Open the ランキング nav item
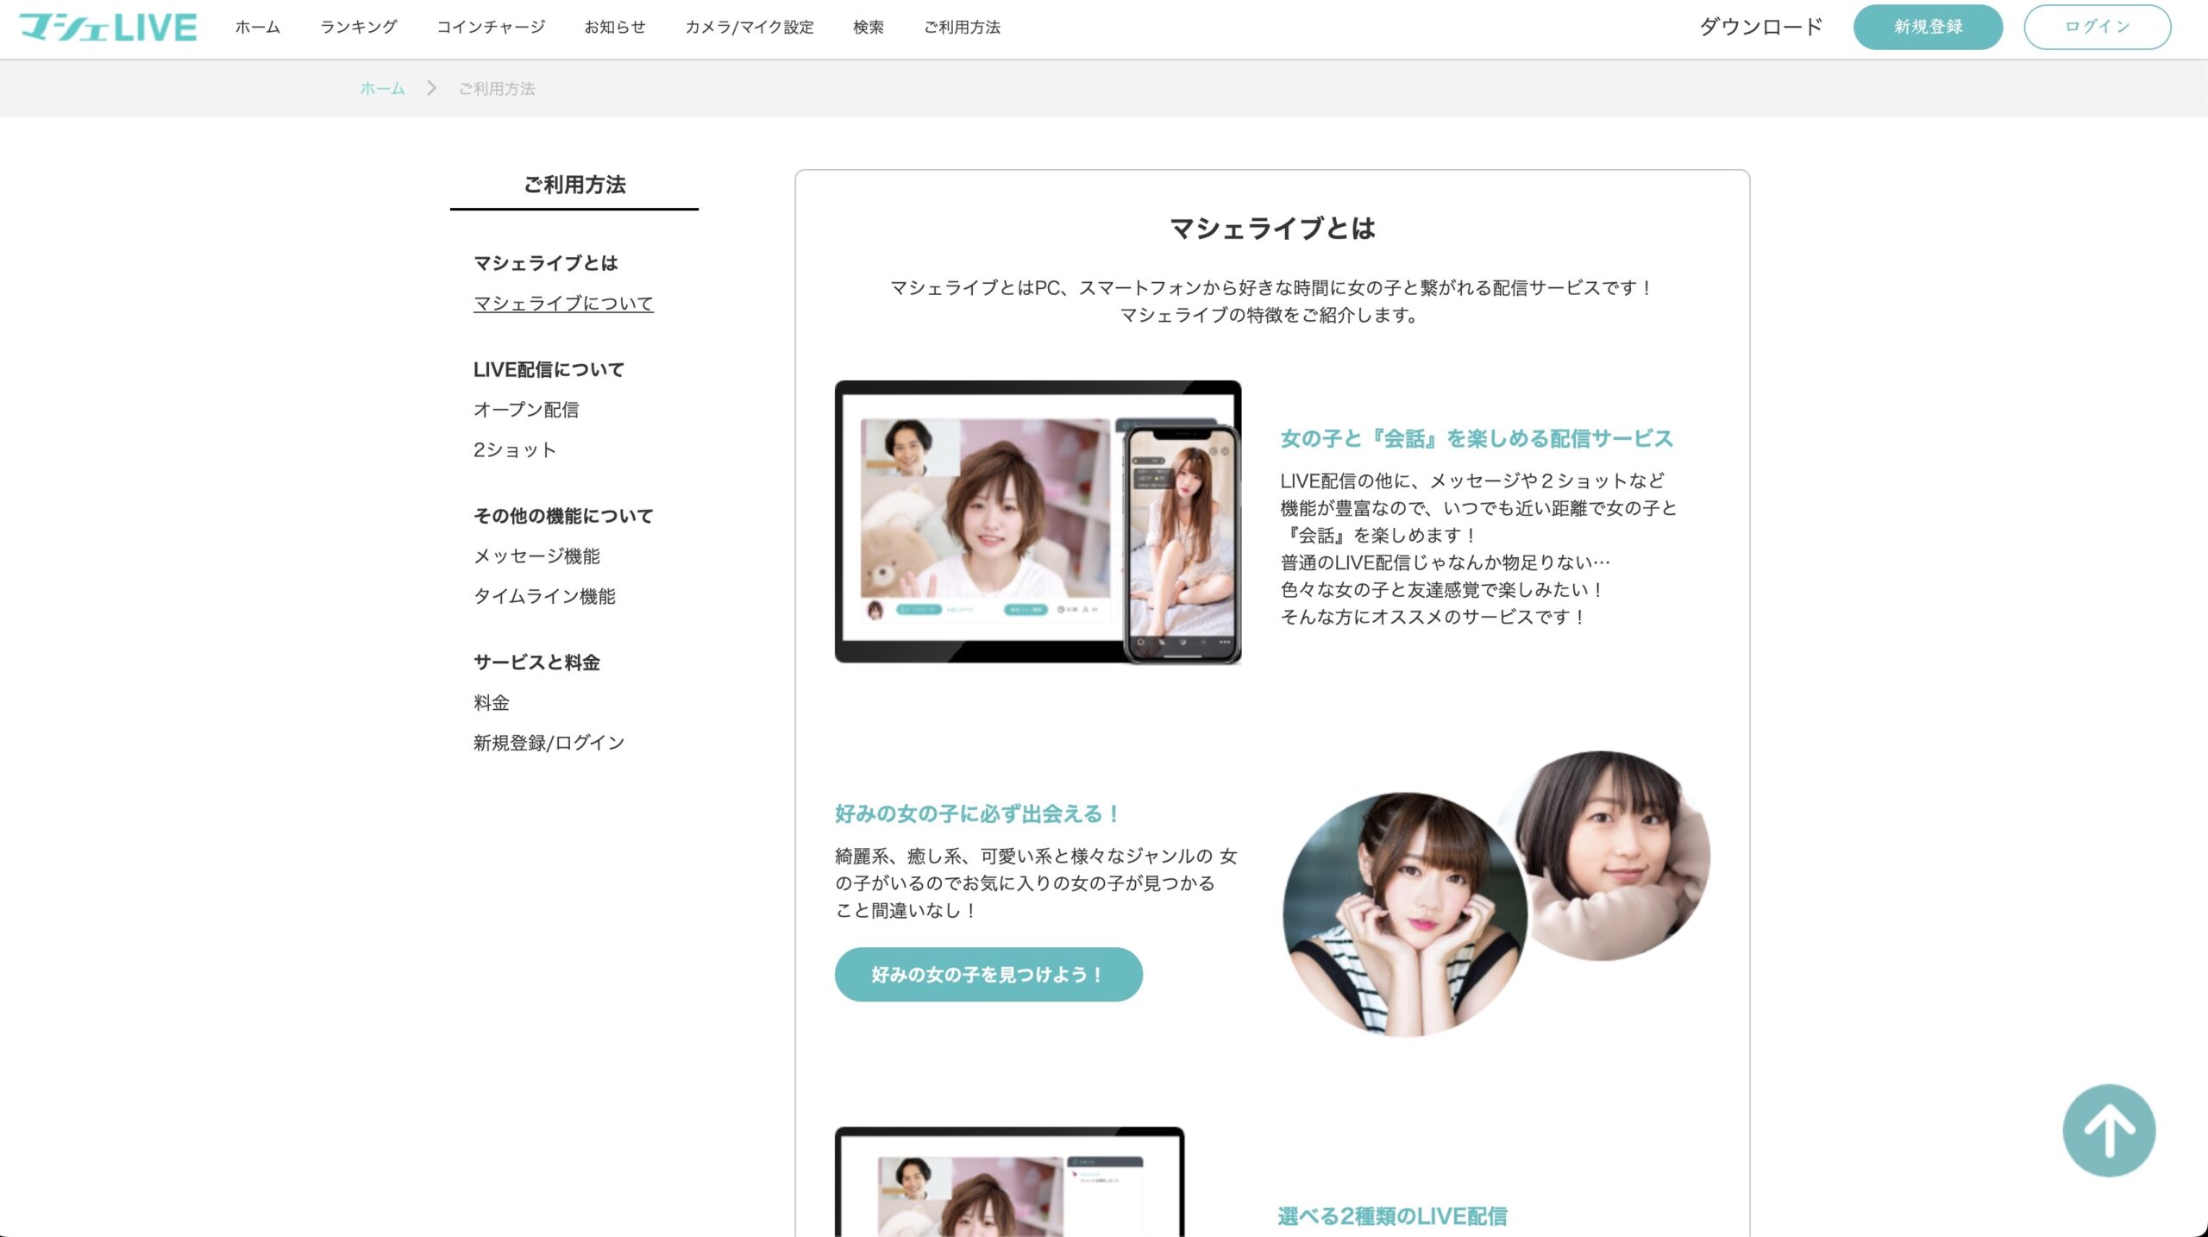The height and width of the screenshot is (1237, 2208). [x=359, y=27]
